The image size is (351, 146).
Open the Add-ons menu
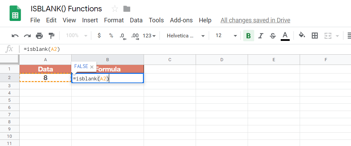181,20
